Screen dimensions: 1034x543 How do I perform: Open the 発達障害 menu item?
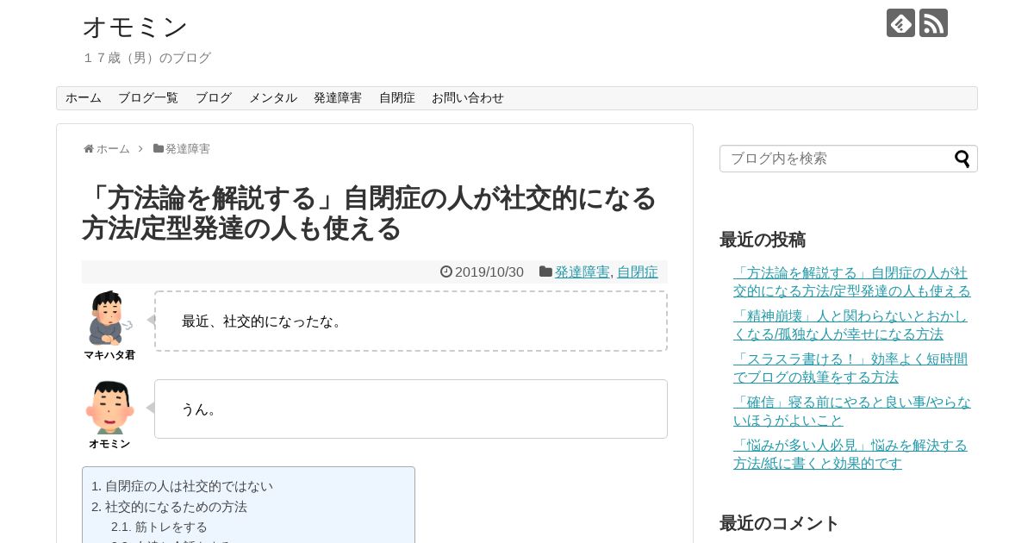click(x=338, y=98)
